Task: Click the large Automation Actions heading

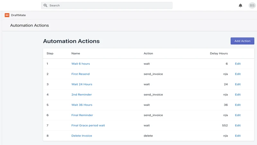Action: pos(71,41)
